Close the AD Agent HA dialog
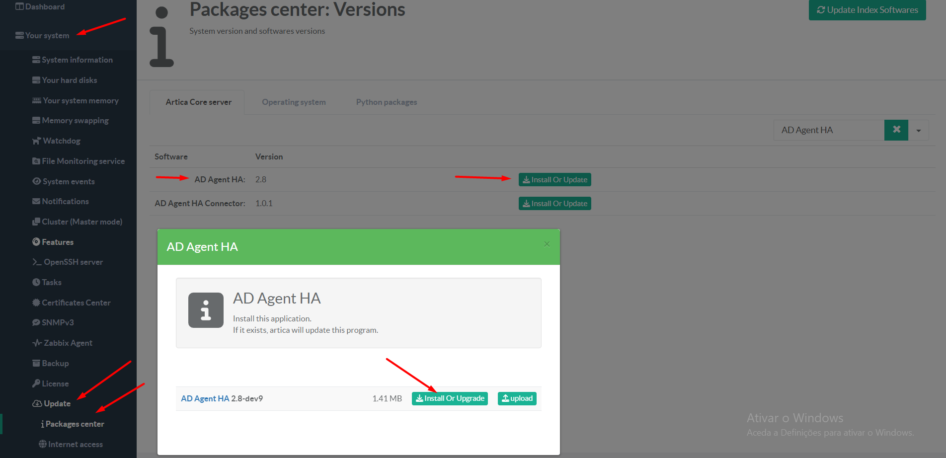This screenshot has width=946, height=458. coord(547,244)
